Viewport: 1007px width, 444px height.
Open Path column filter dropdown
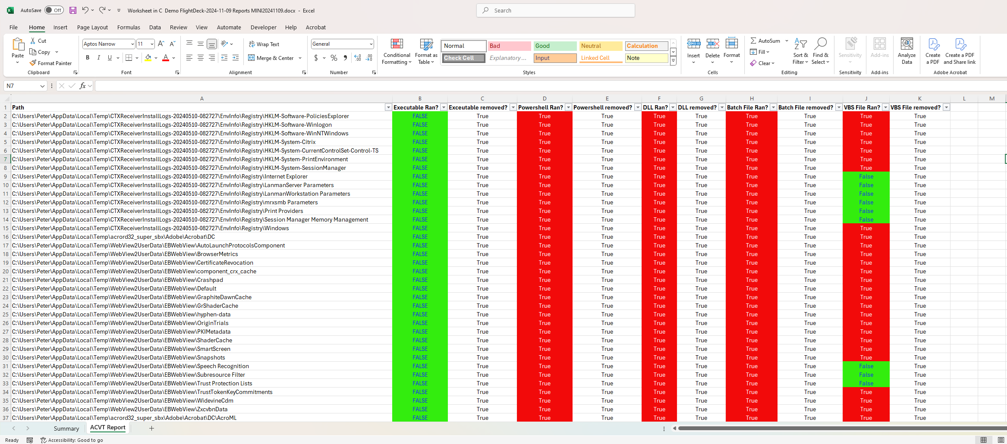(388, 107)
